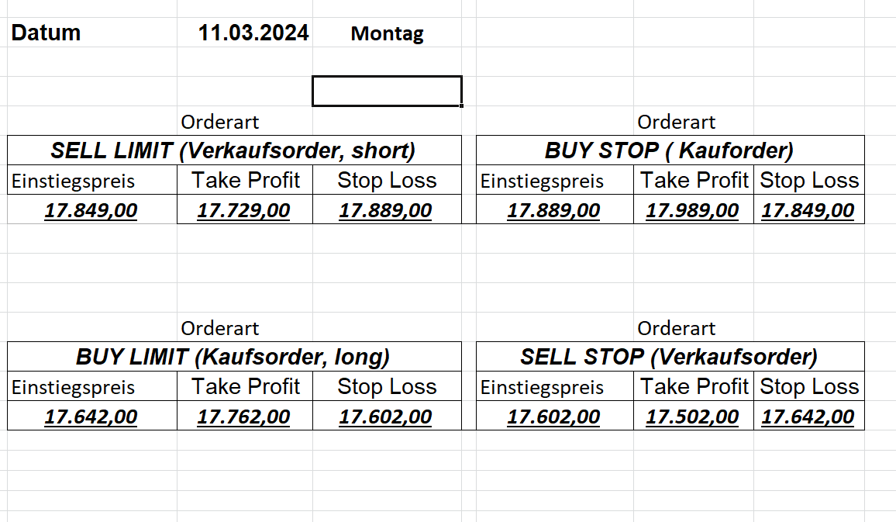This screenshot has width=896, height=522.
Task: Click the date cell 11.03.2024
Action: click(253, 33)
